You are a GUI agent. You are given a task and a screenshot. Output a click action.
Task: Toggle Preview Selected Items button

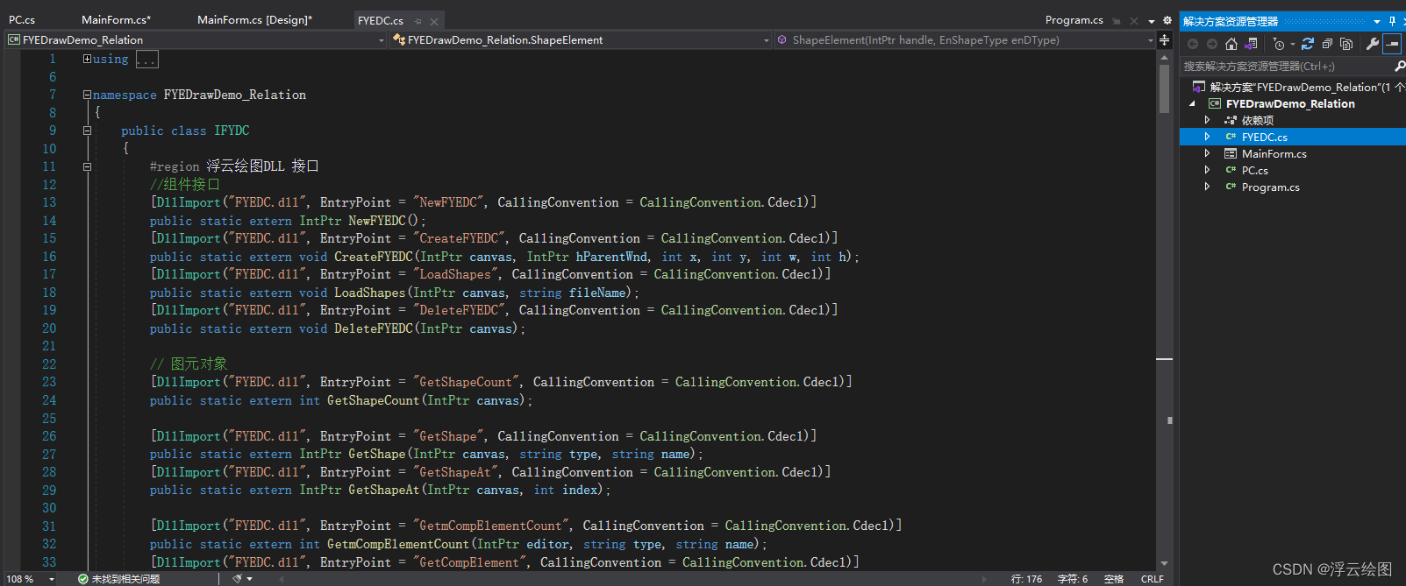pos(1392,44)
